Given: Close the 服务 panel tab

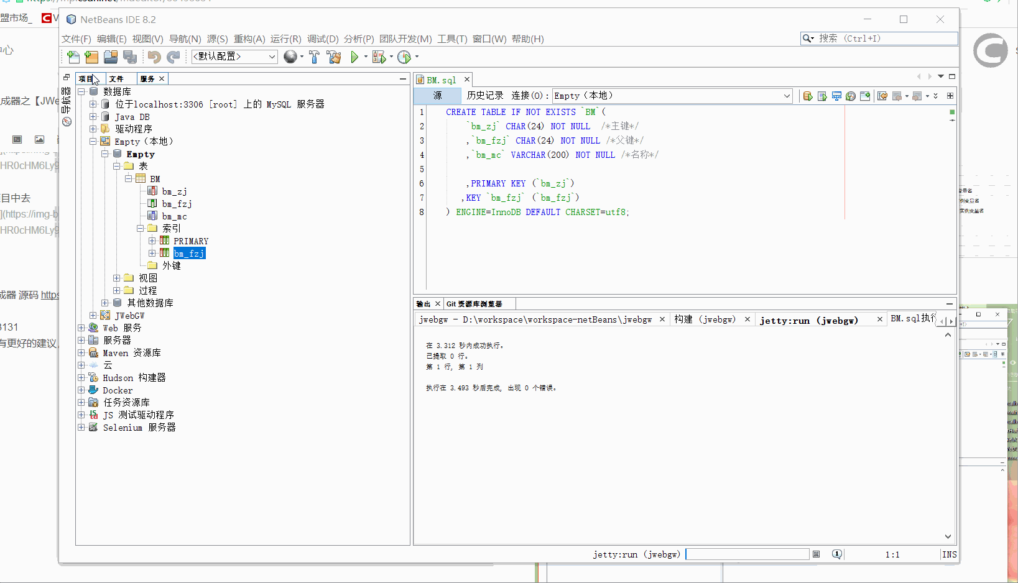Looking at the screenshot, I should pos(162,78).
